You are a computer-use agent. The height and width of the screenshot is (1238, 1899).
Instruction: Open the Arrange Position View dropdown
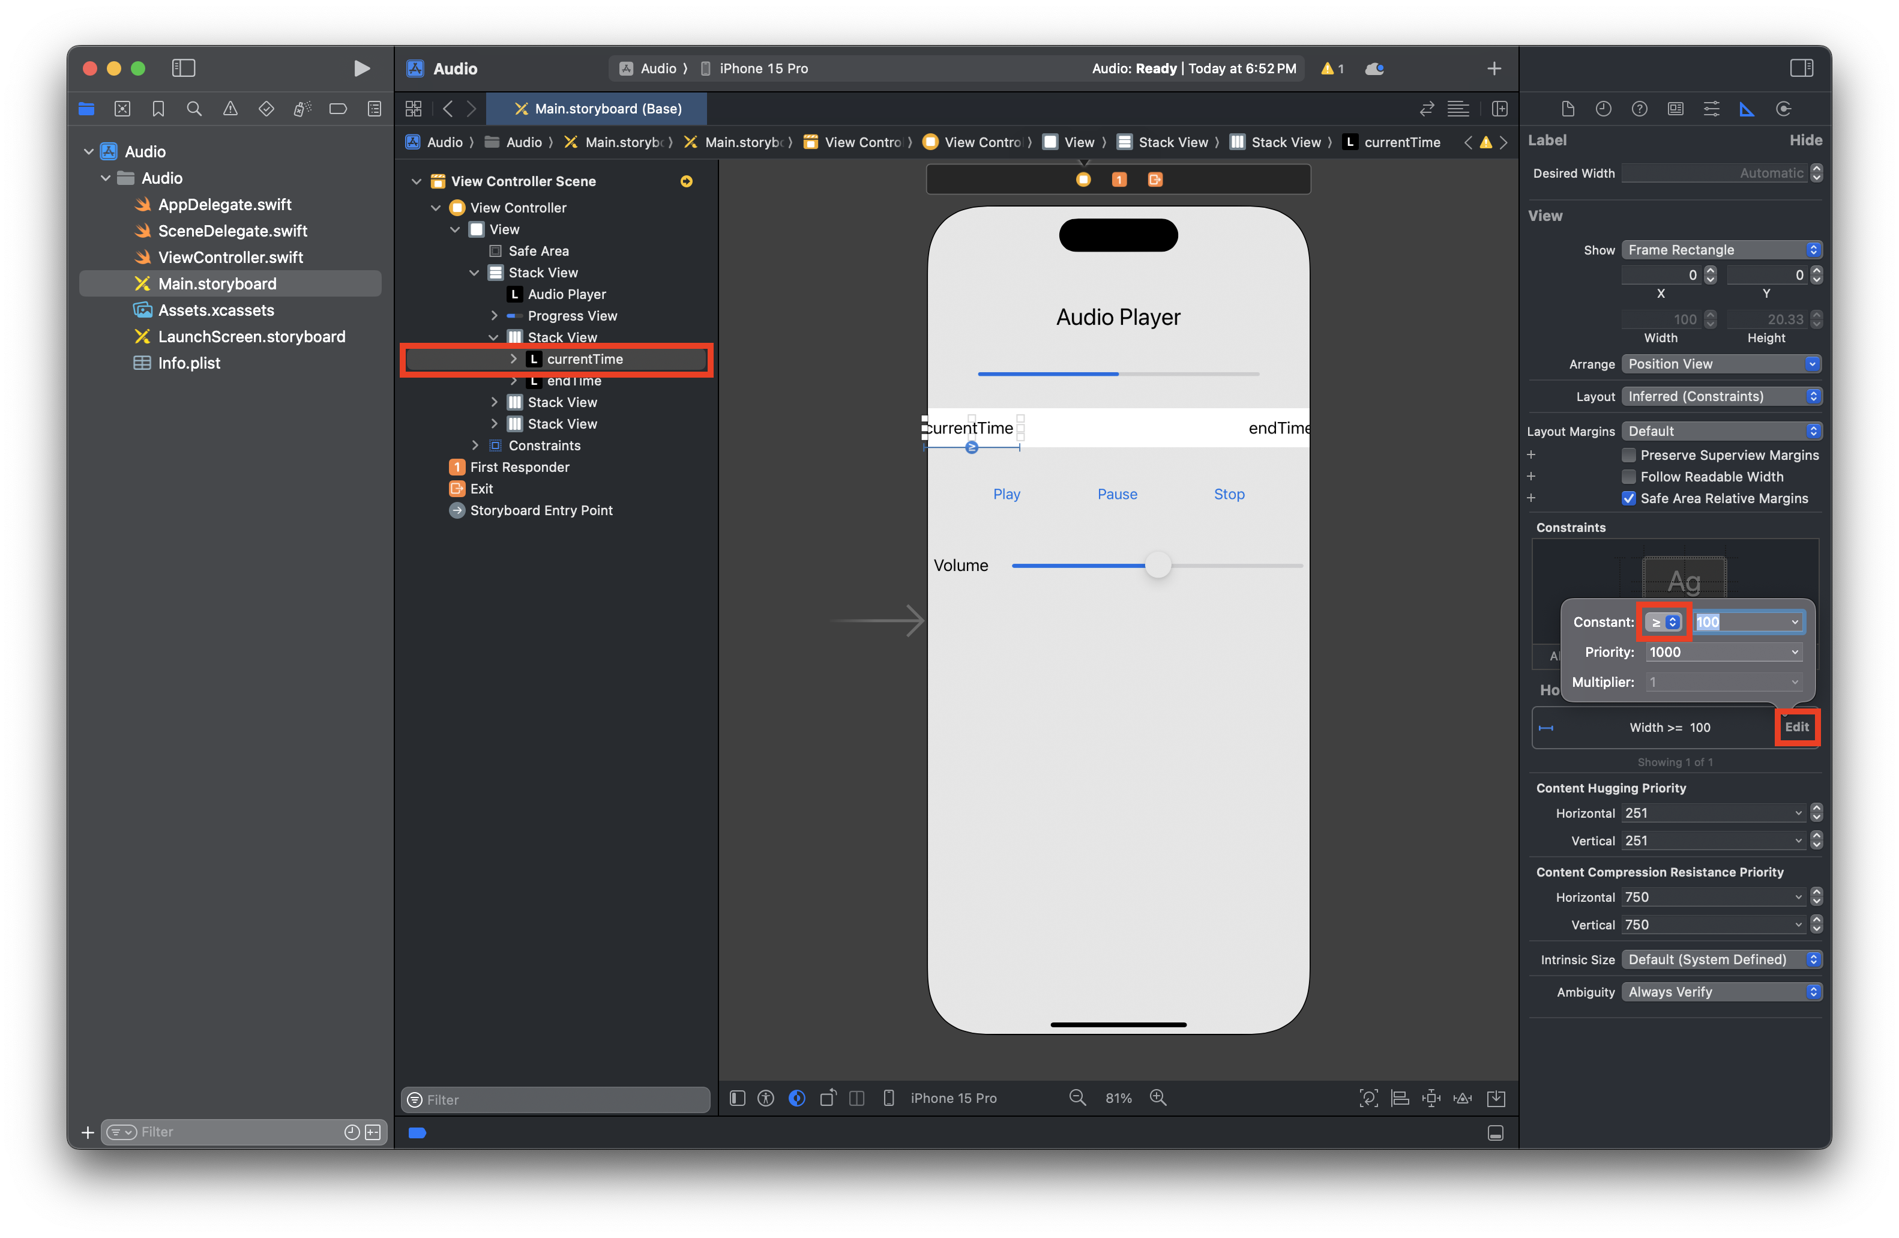(1721, 364)
